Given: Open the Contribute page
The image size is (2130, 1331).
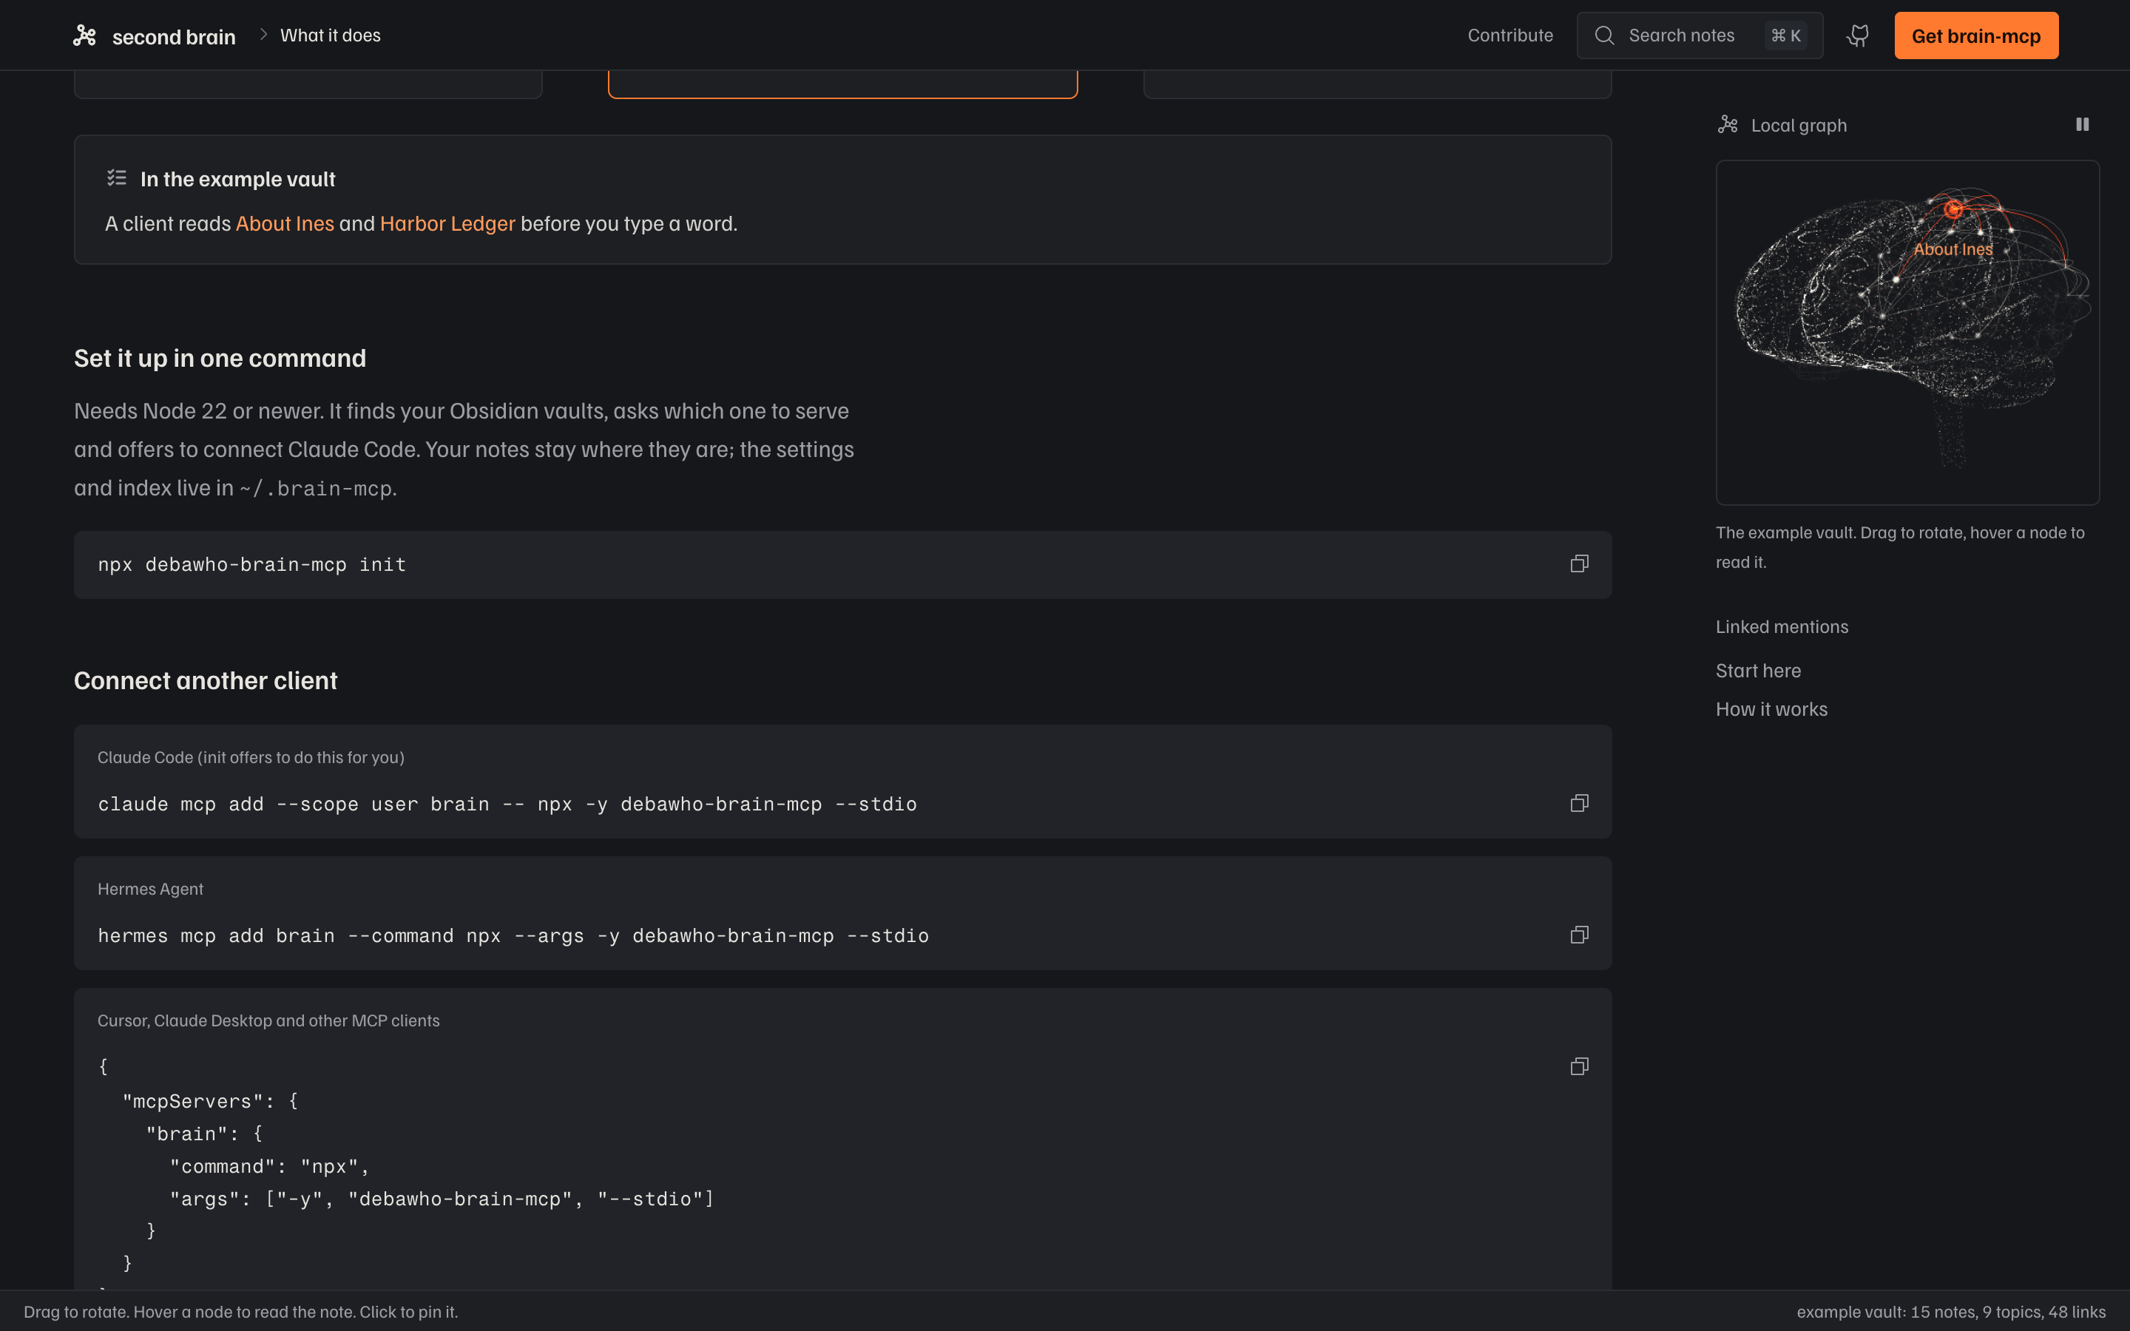Looking at the screenshot, I should tap(1510, 35).
